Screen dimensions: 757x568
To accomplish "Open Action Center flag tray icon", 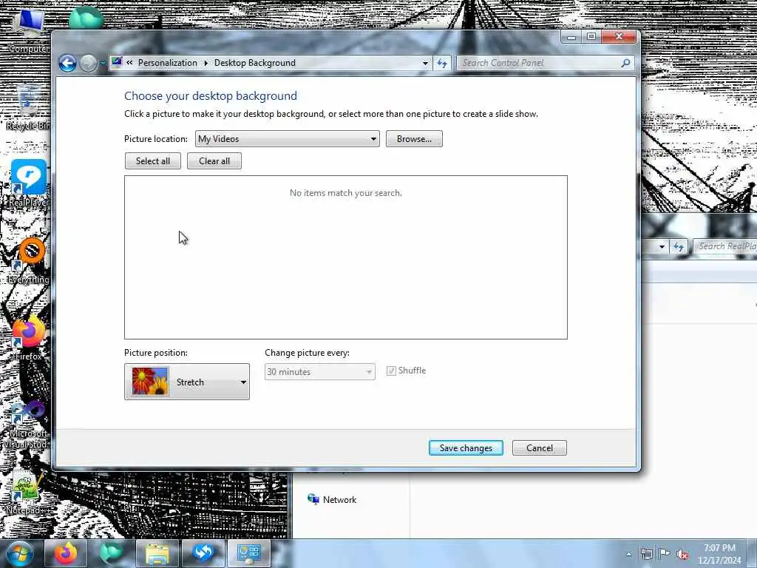I will point(665,554).
